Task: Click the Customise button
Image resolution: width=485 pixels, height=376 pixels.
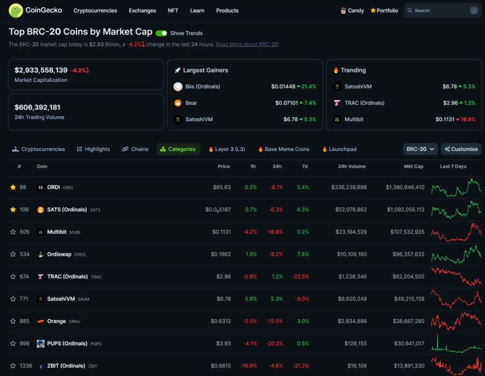Action: tap(461, 149)
